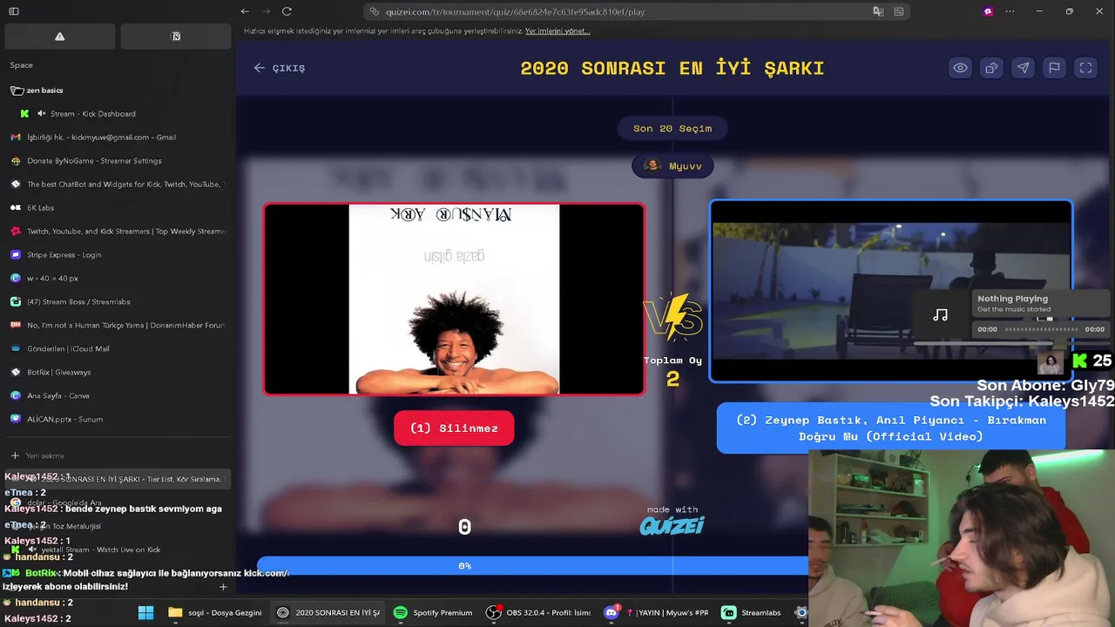Click the Mansur Ark album cover thumbnail
The width and height of the screenshot is (1115, 627).
coord(454,300)
